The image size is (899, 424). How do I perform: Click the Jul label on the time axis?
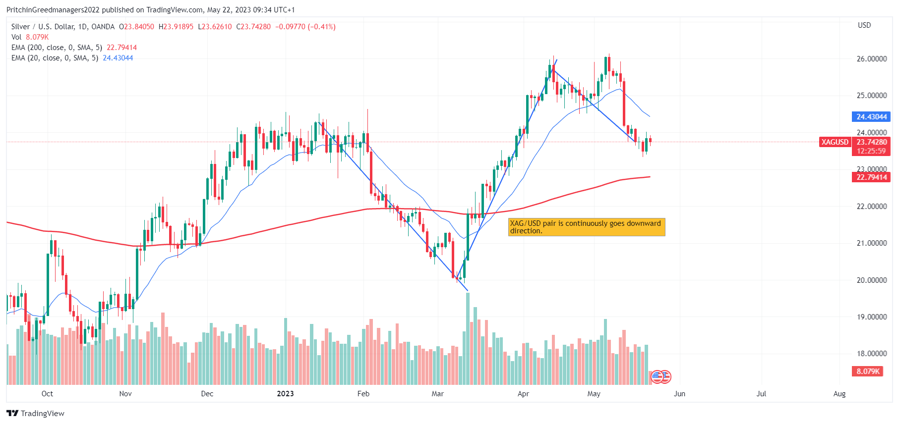click(x=761, y=394)
